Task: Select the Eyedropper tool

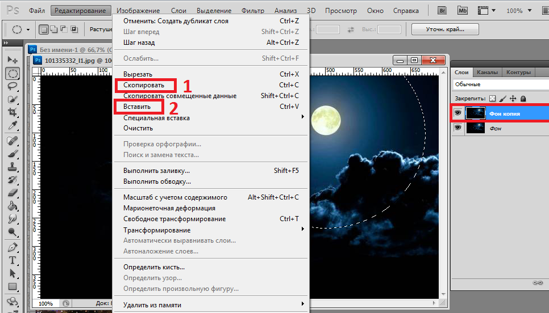Action: (x=12, y=125)
